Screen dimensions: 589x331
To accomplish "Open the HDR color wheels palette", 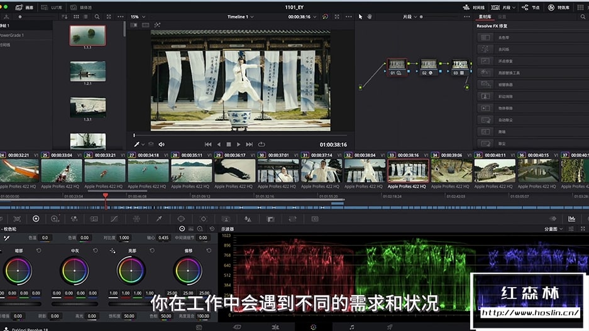I will 55,219.
